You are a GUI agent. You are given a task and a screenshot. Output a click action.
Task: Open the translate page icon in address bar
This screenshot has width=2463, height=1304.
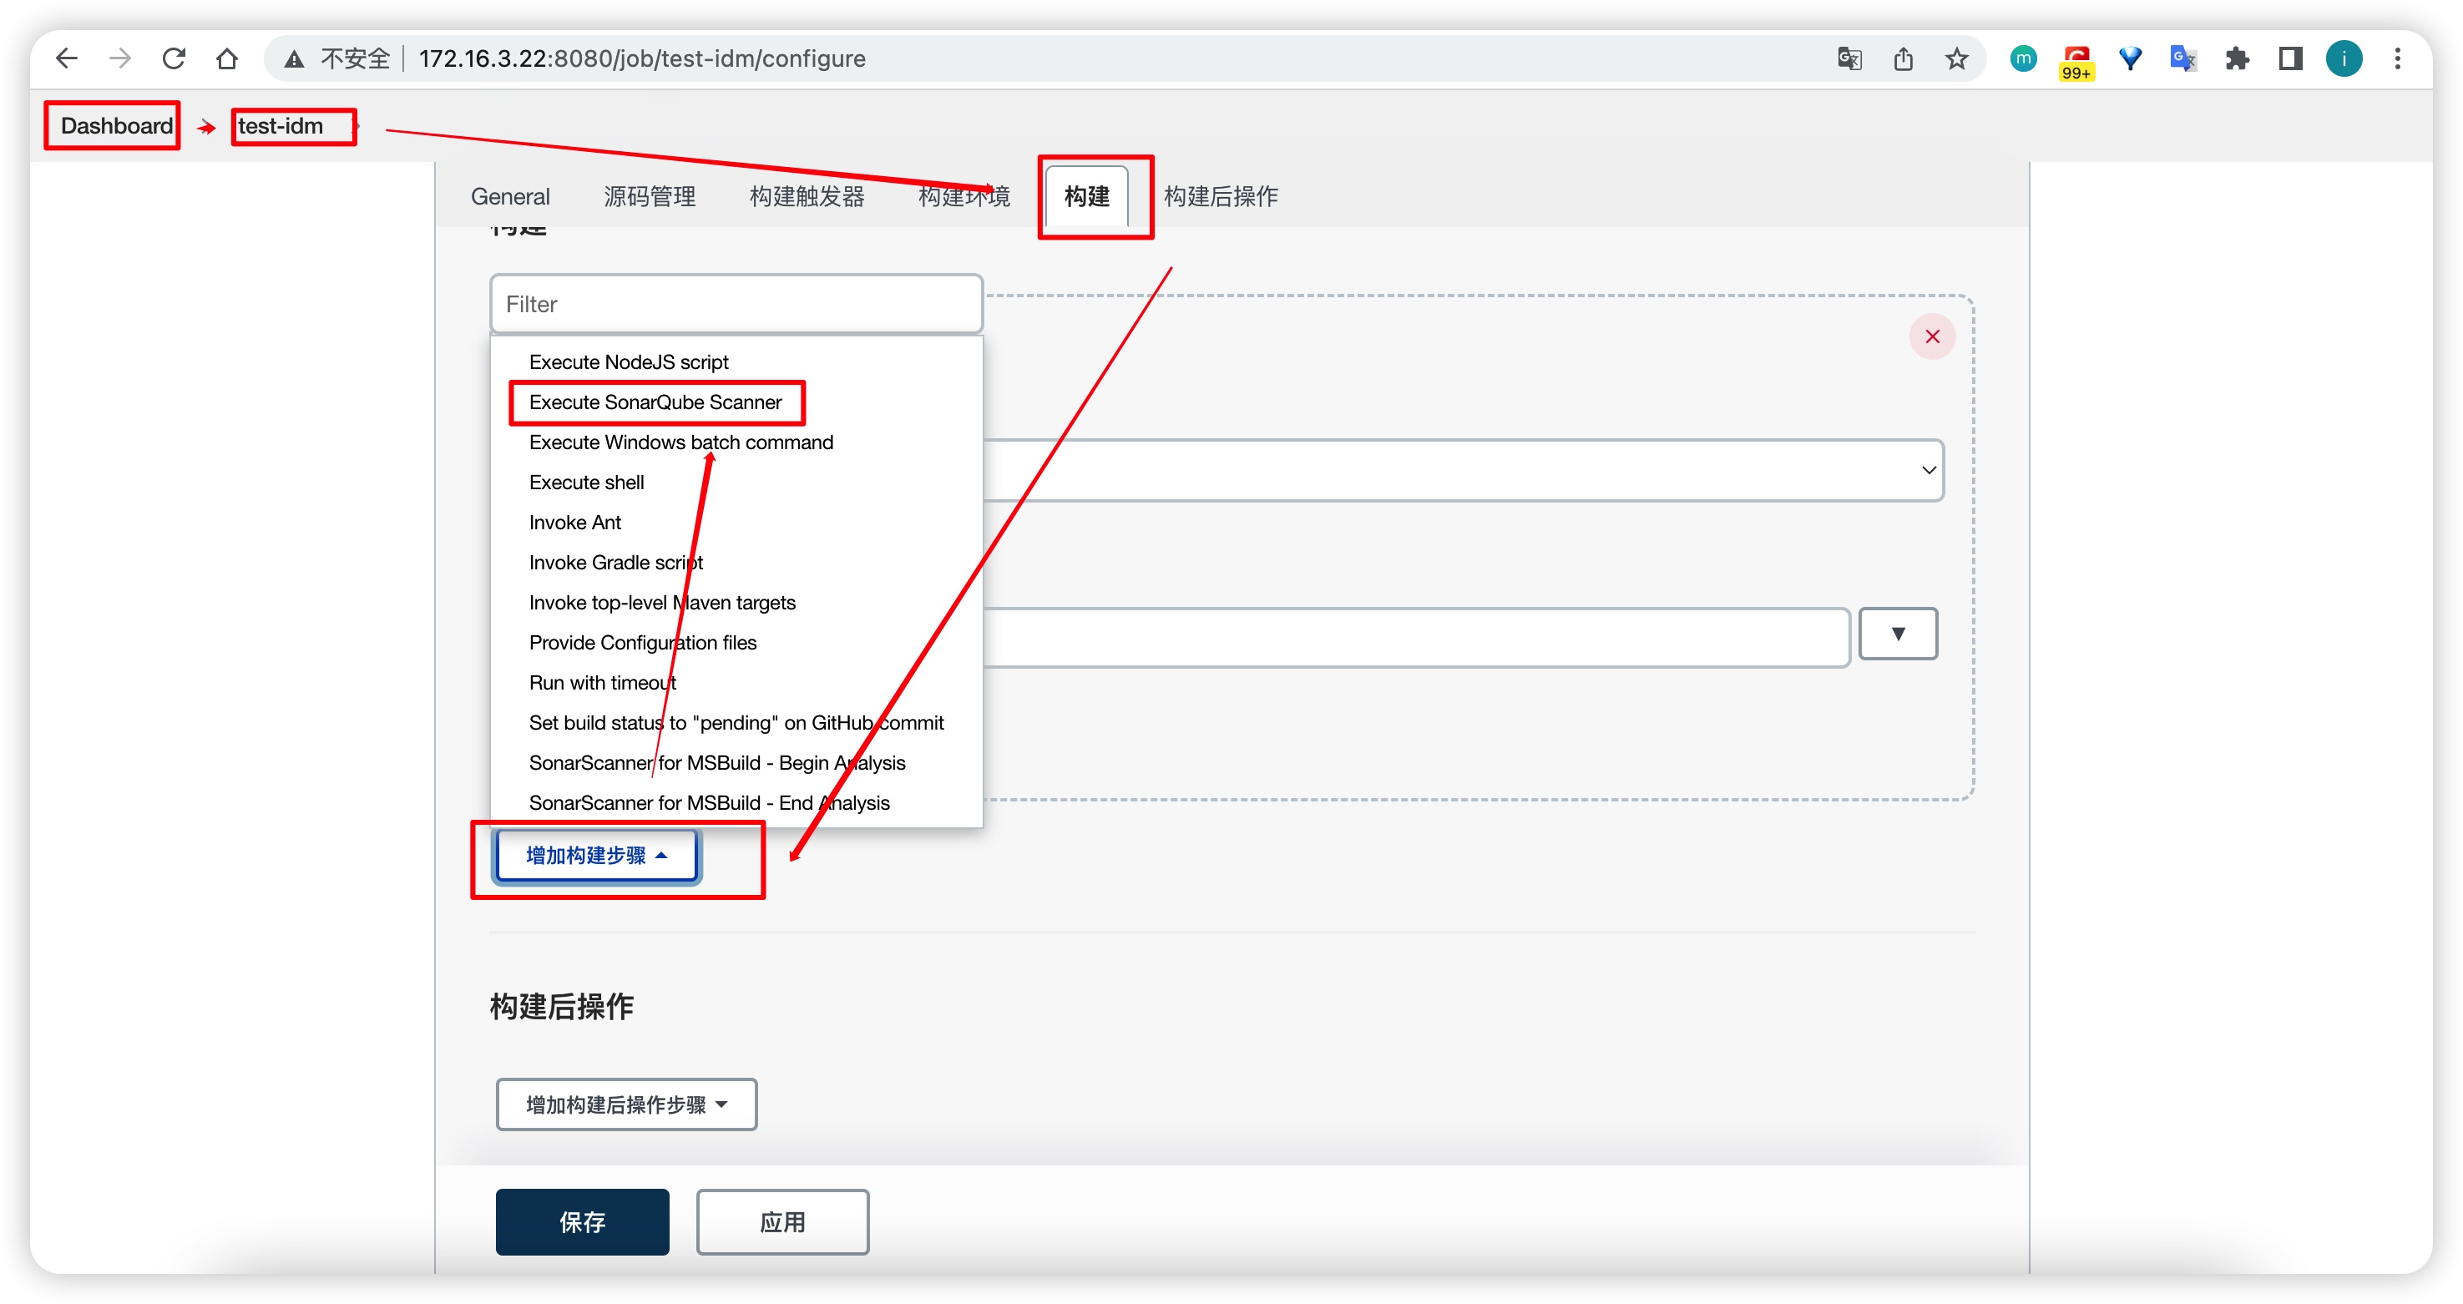[x=1849, y=58]
